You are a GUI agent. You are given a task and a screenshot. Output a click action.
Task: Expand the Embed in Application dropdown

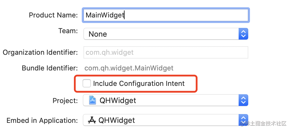point(166,120)
